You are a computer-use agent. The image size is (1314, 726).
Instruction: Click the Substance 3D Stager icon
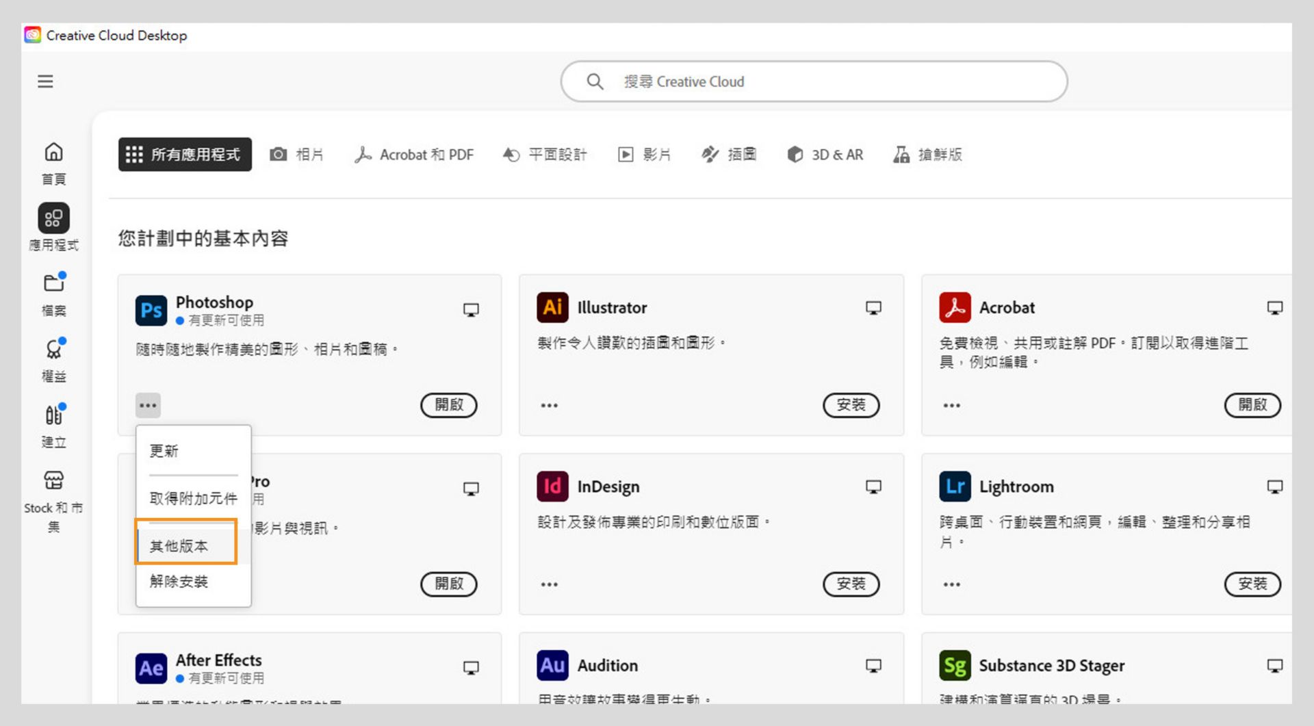pos(955,666)
